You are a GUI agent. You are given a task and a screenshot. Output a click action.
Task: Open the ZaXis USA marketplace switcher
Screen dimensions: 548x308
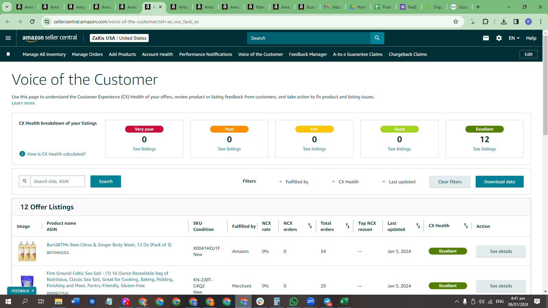coord(119,38)
